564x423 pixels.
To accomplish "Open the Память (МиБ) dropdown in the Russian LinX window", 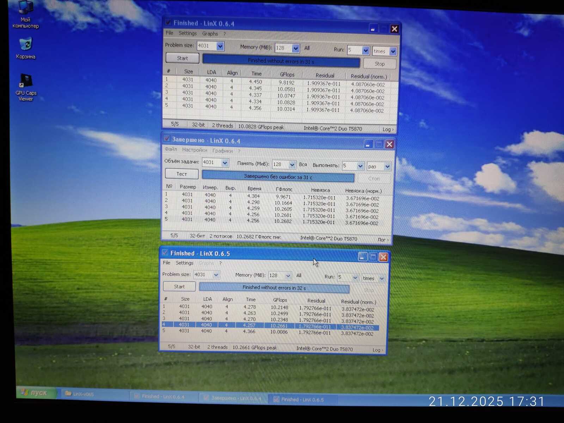I will [292, 165].
